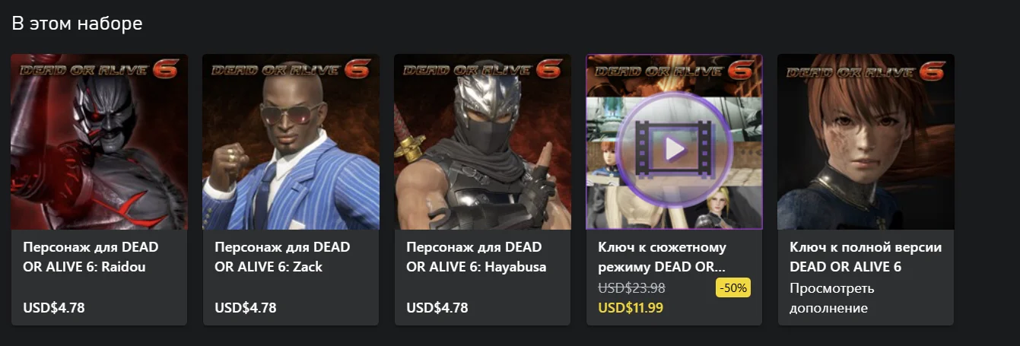The height and width of the screenshot is (346, 1020).
Task: Click the 'В этом наборе' section heading
Action: coord(77,24)
